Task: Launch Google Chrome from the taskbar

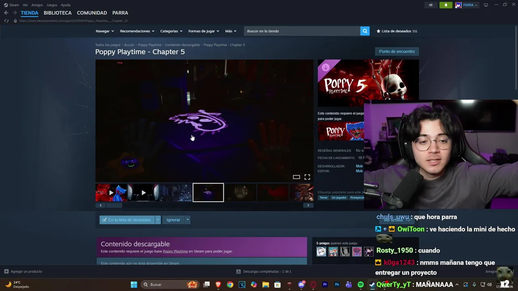Action: pos(230,285)
